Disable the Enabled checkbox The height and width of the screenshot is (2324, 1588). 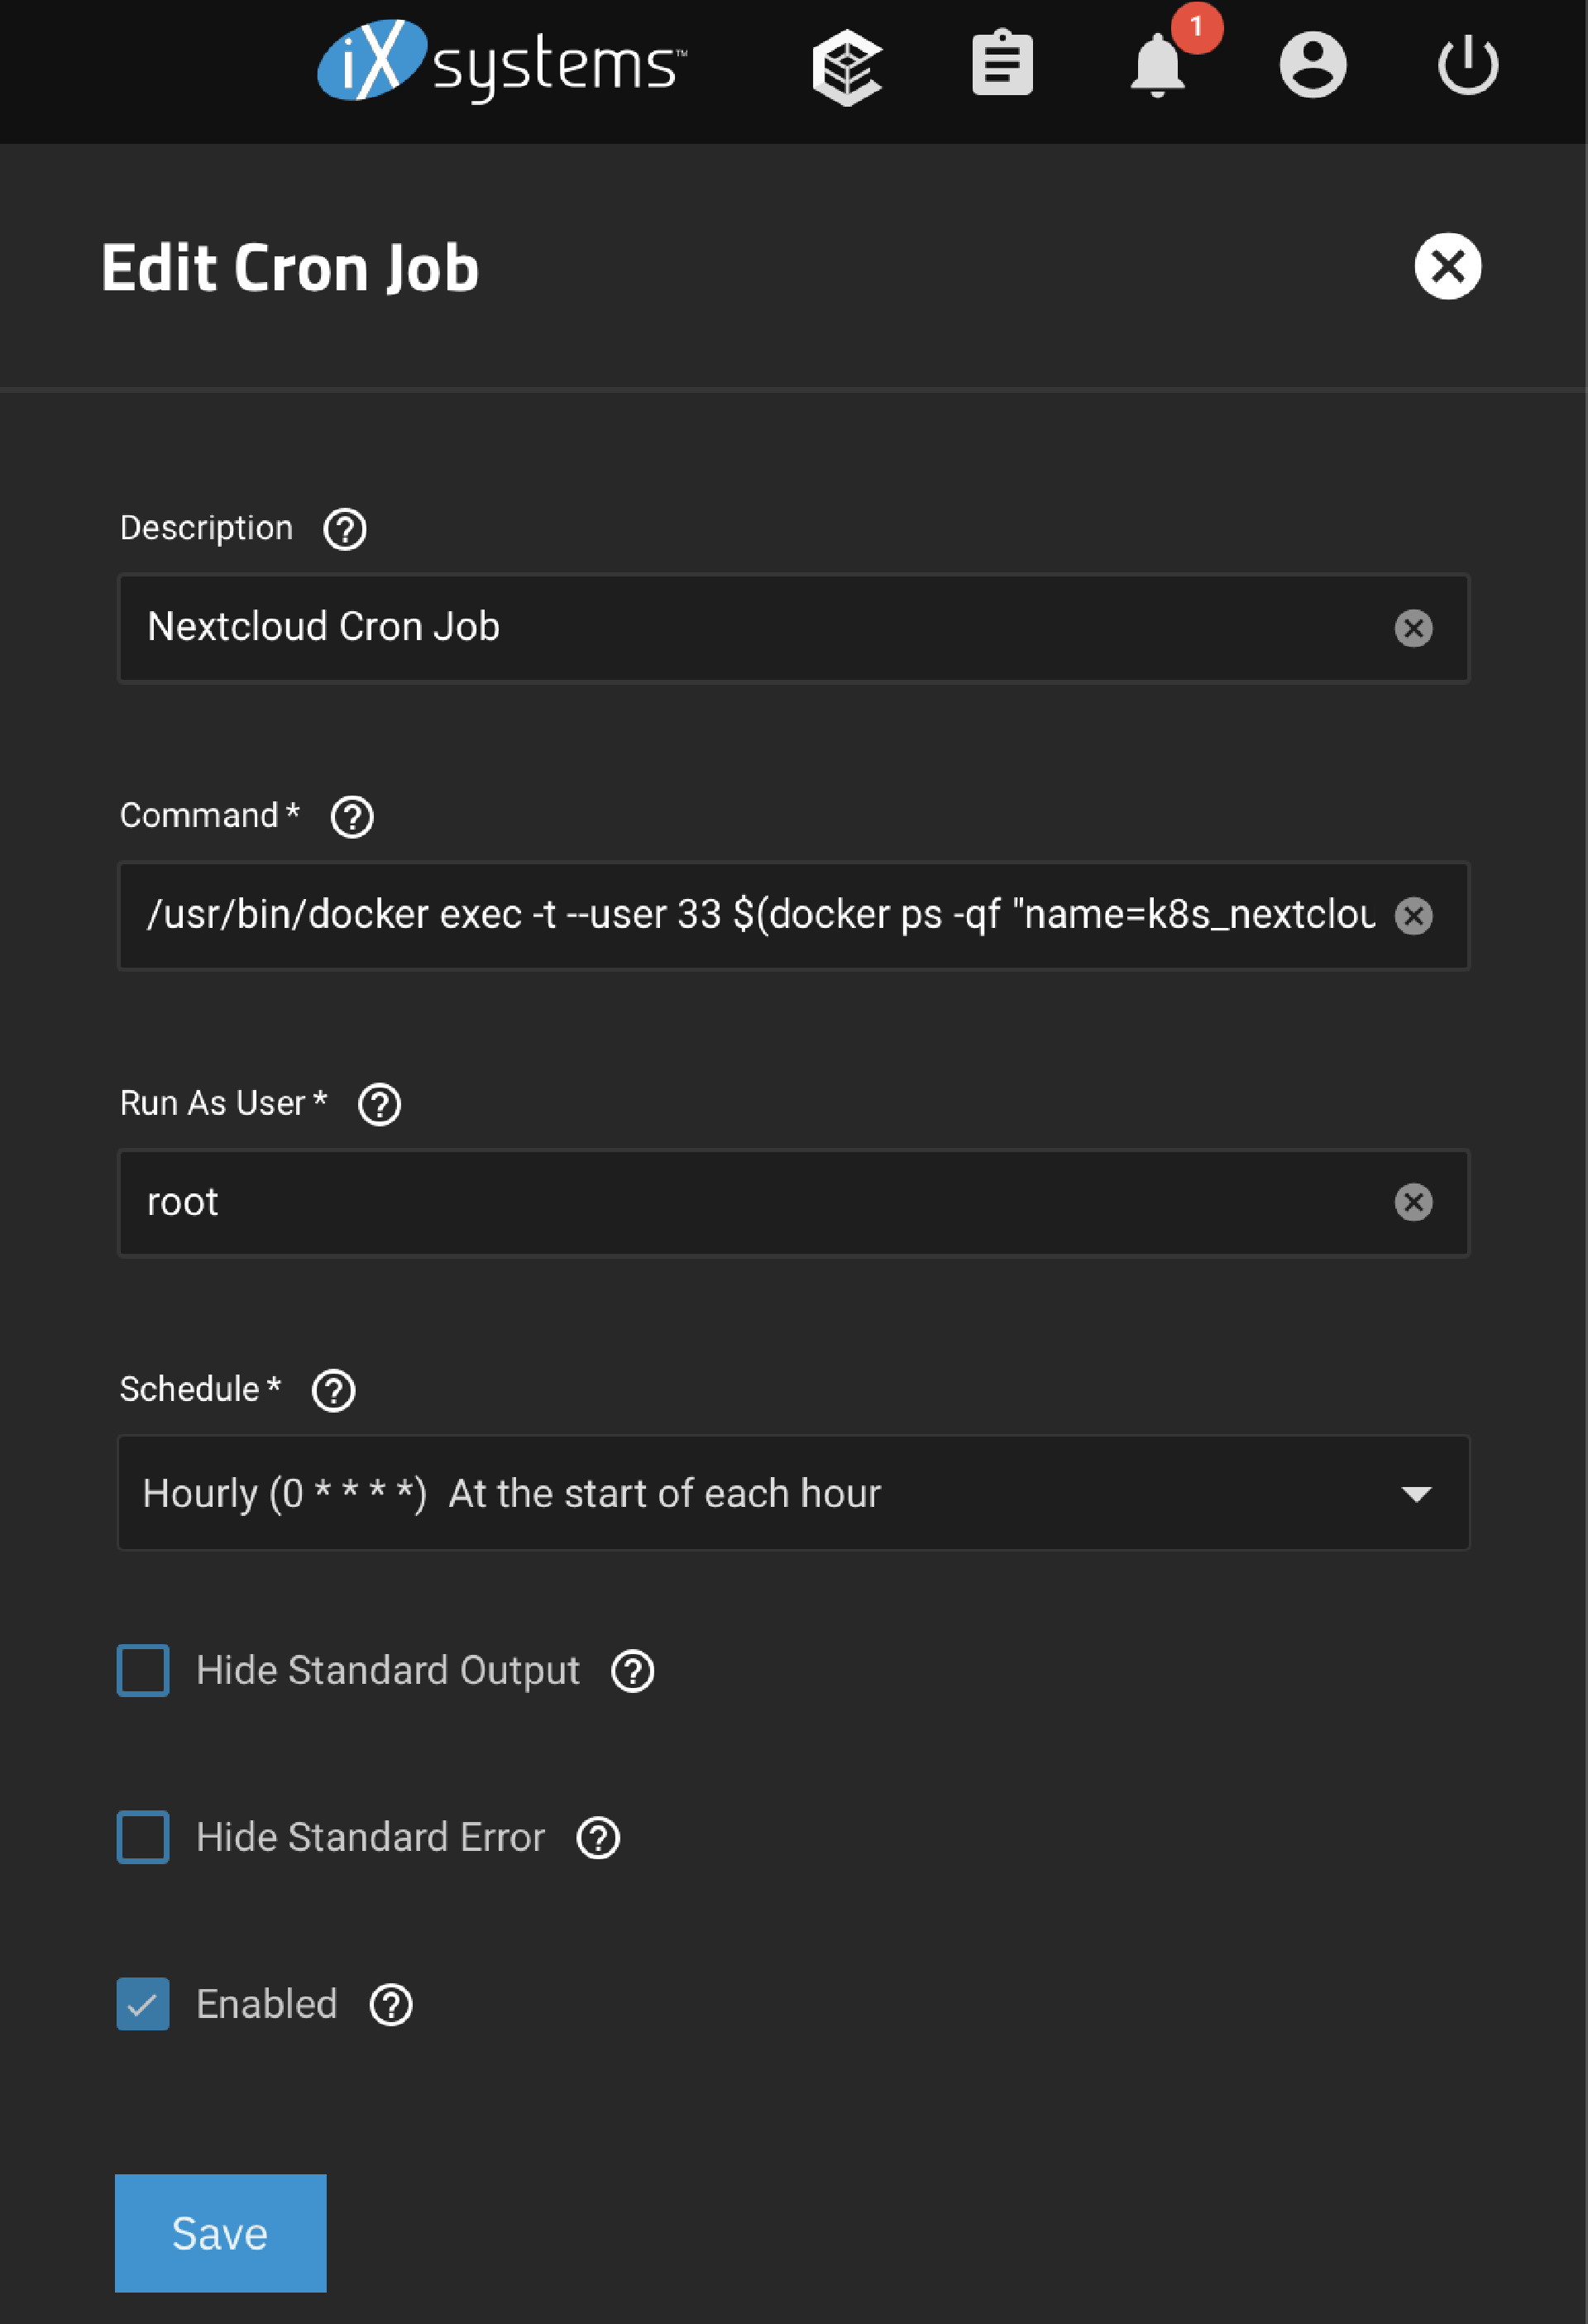[x=143, y=2004]
